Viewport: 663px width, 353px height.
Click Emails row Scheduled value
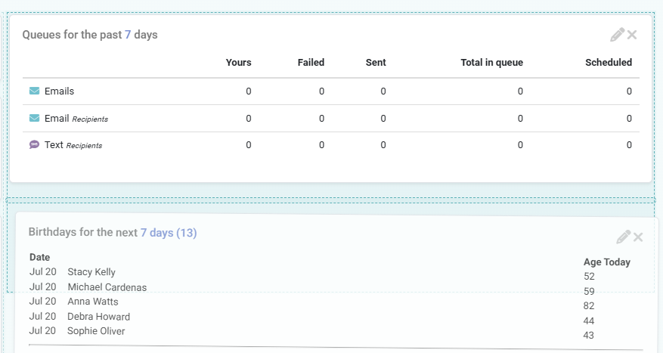(629, 91)
